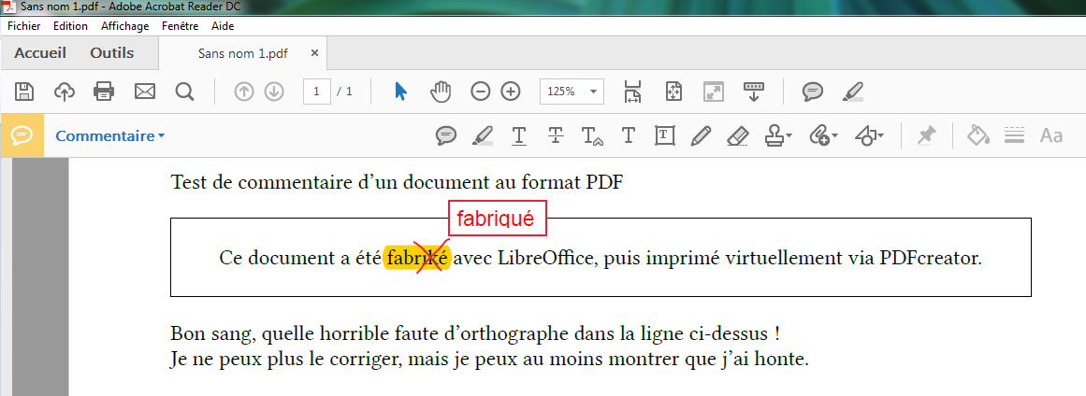This screenshot has width=1086, height=396.
Task: Click the red fabriqué text annotation
Action: coord(498,219)
